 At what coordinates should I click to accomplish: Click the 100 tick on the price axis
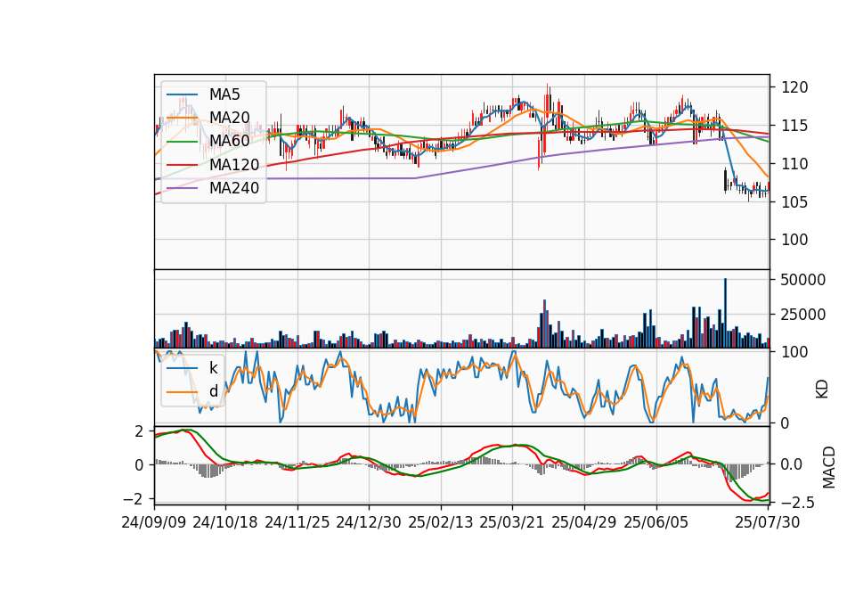pyautogui.click(x=794, y=240)
